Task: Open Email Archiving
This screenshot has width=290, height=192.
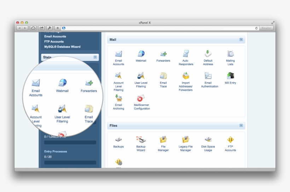Action: 118,102
